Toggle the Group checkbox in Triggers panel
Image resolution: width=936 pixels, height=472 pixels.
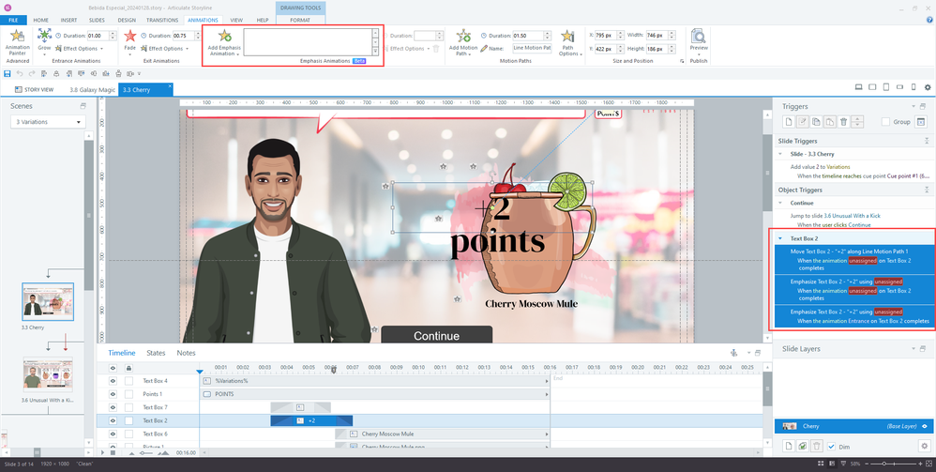click(x=886, y=122)
